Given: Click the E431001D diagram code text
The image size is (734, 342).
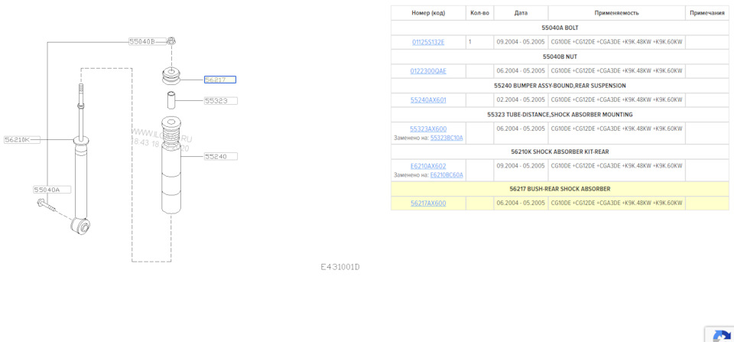Looking at the screenshot, I should [x=340, y=267].
